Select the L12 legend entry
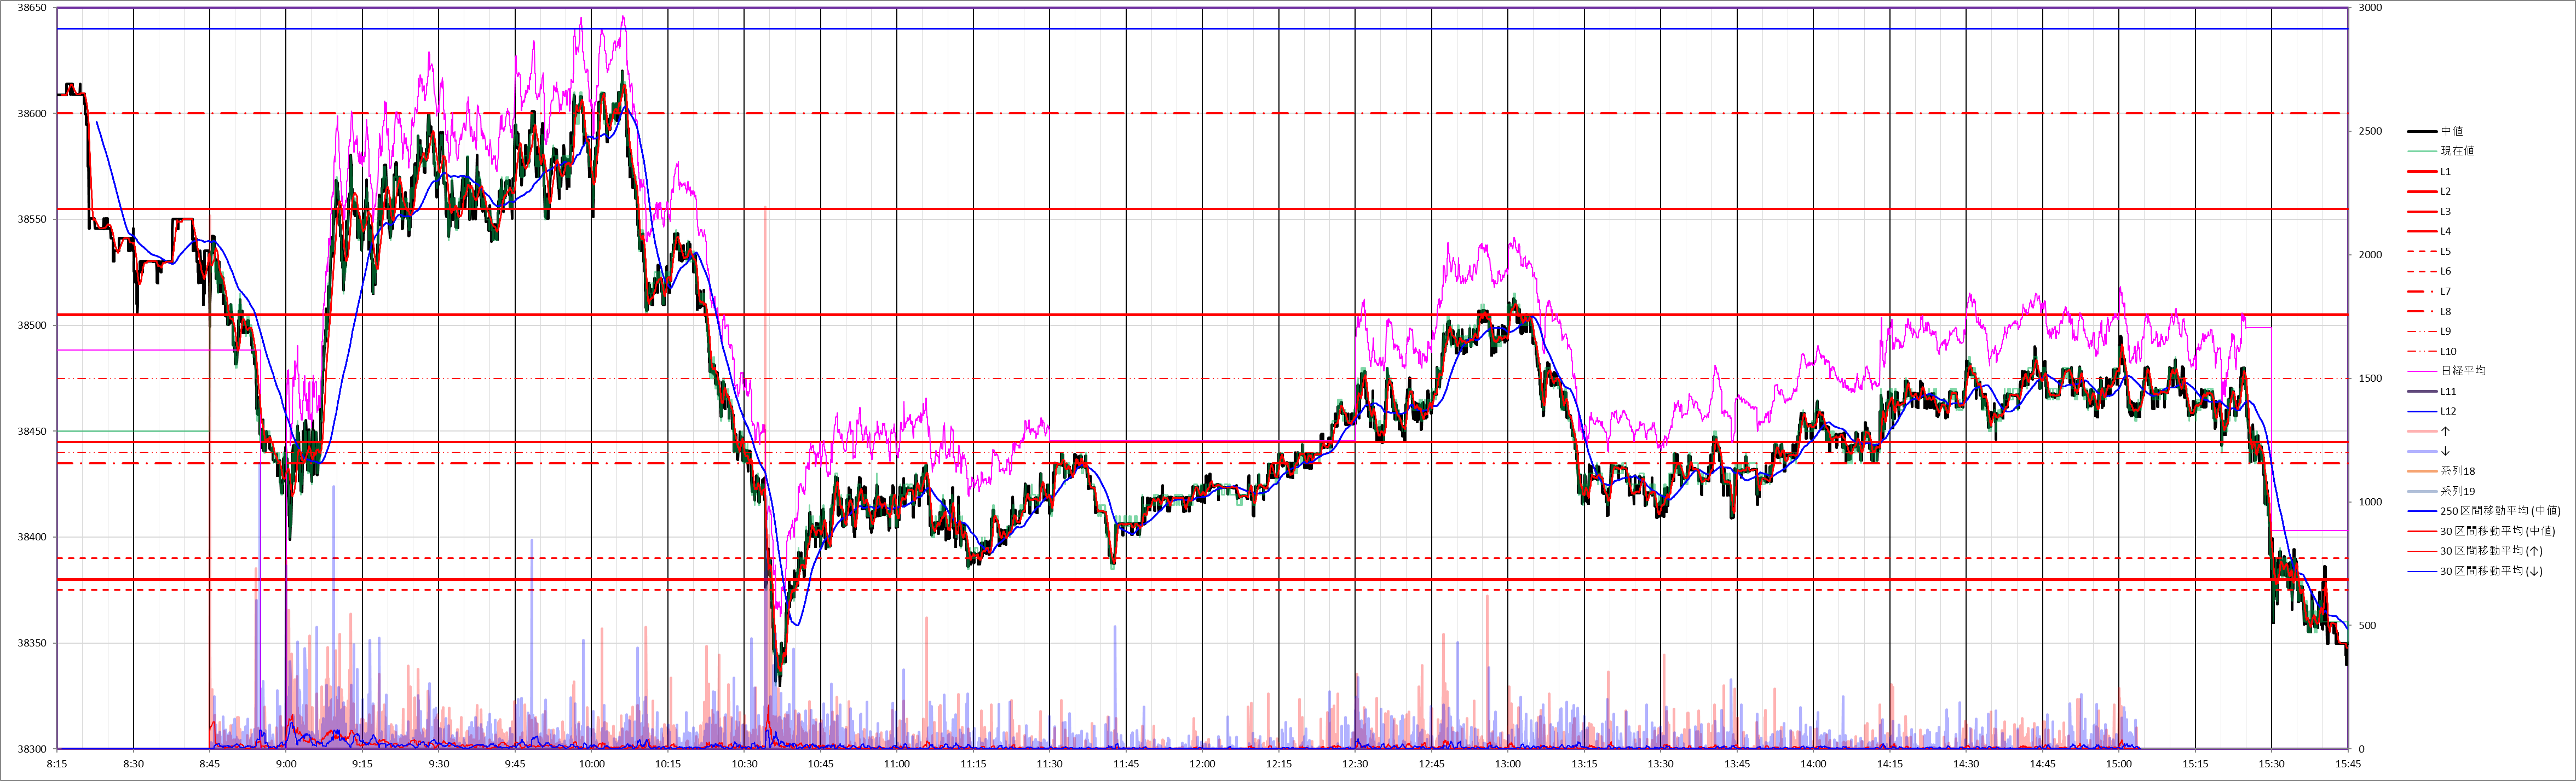Image resolution: width=2576 pixels, height=781 pixels. [2431, 411]
